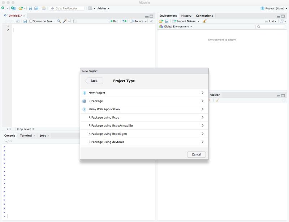Click the Print icon in main toolbar
This screenshot has width=289, height=222.
44,8
